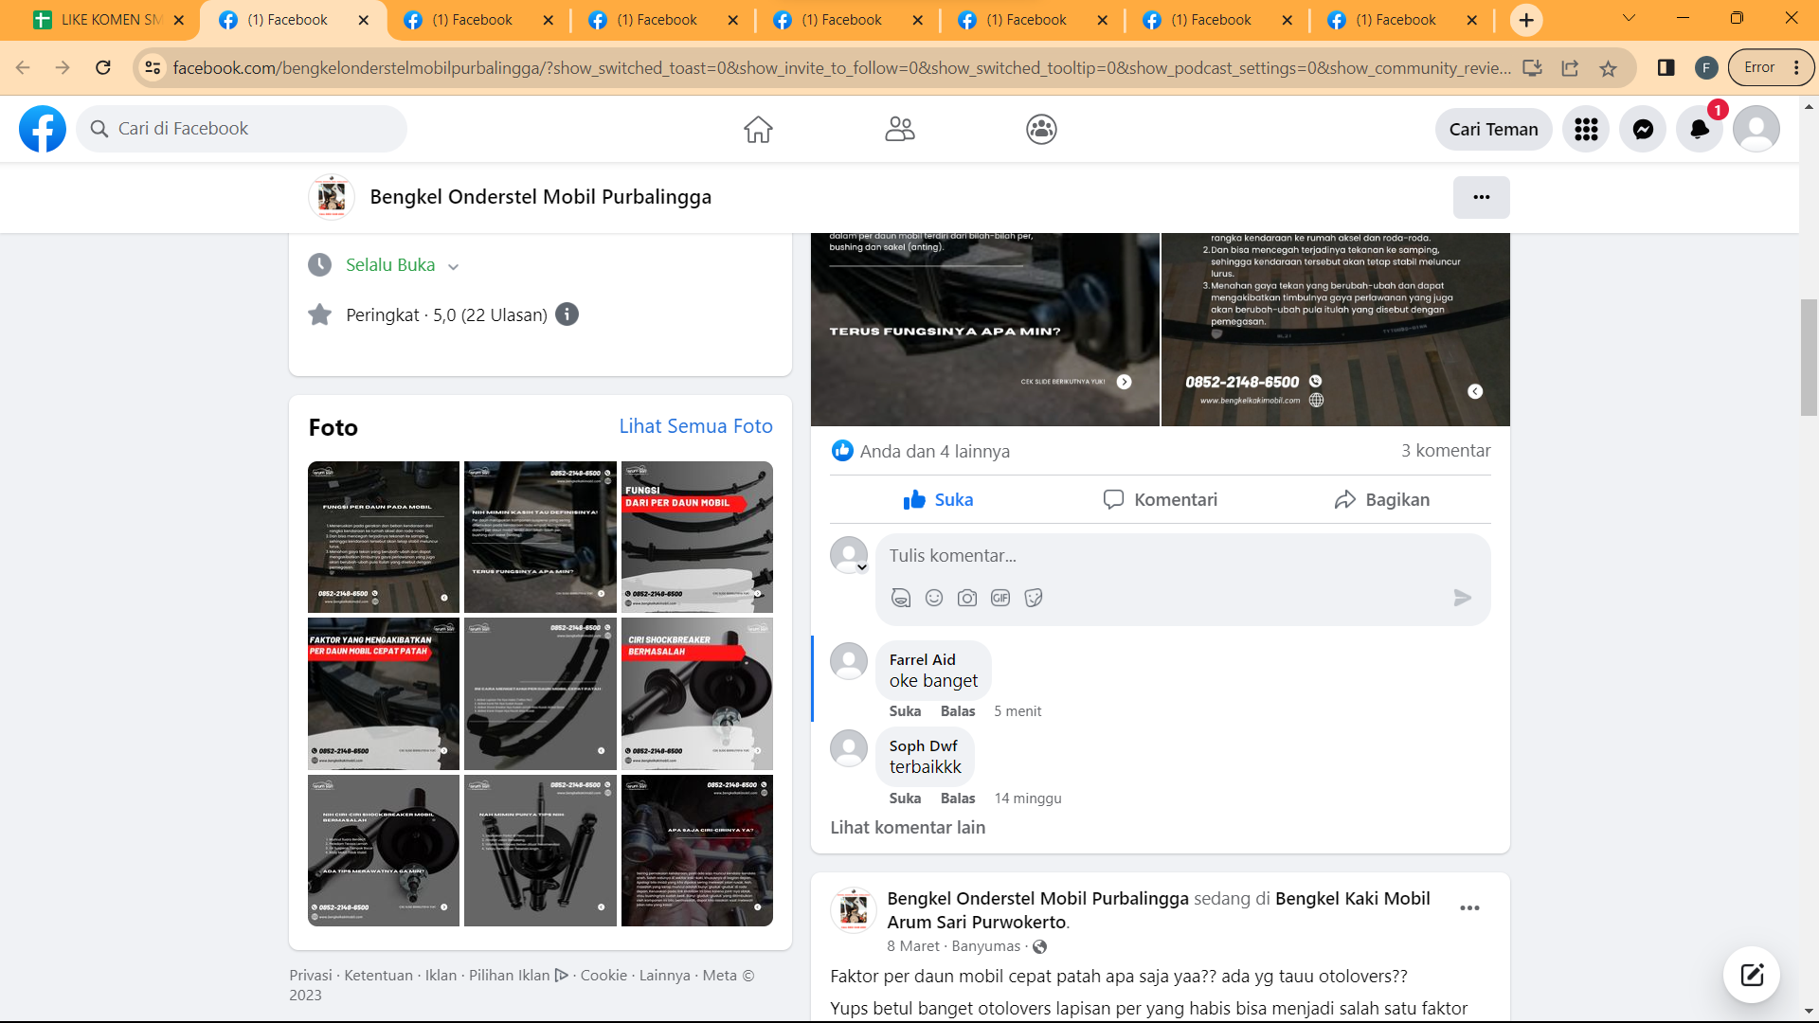1819x1023 pixels.
Task: Expand Selalu Buka hours dropdown
Action: coord(453,266)
